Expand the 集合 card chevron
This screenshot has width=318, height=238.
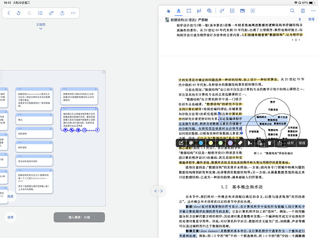tap(51, 115)
